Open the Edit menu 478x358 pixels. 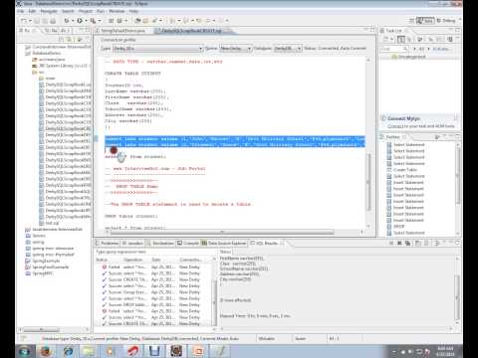pos(32,11)
